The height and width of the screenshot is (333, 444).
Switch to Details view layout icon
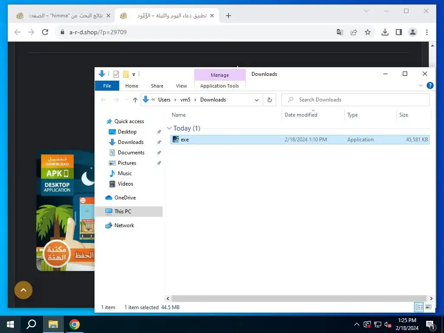click(x=419, y=307)
